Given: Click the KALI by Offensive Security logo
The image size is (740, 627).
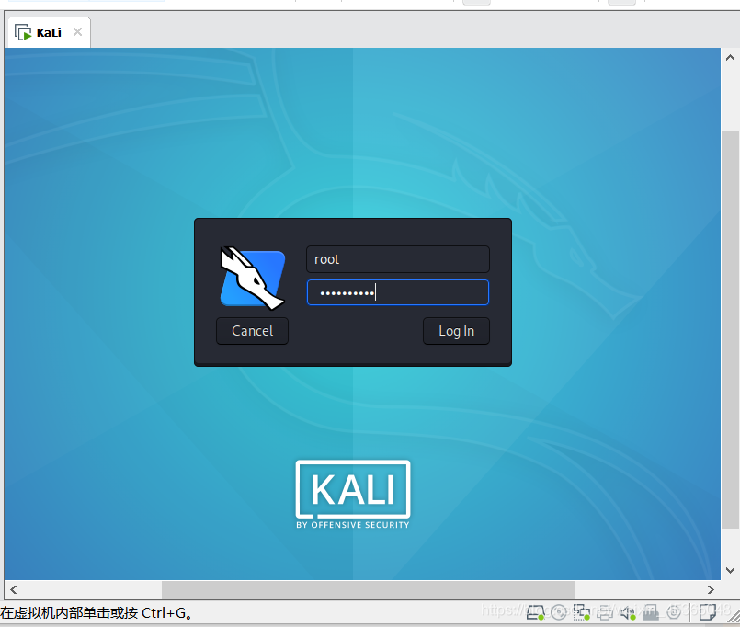Looking at the screenshot, I should point(353,494).
